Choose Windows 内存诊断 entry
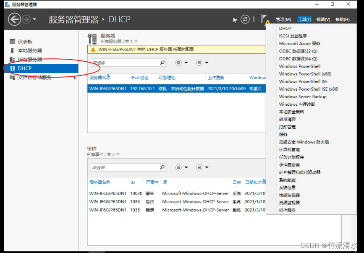364x253 pixels. (x=297, y=104)
